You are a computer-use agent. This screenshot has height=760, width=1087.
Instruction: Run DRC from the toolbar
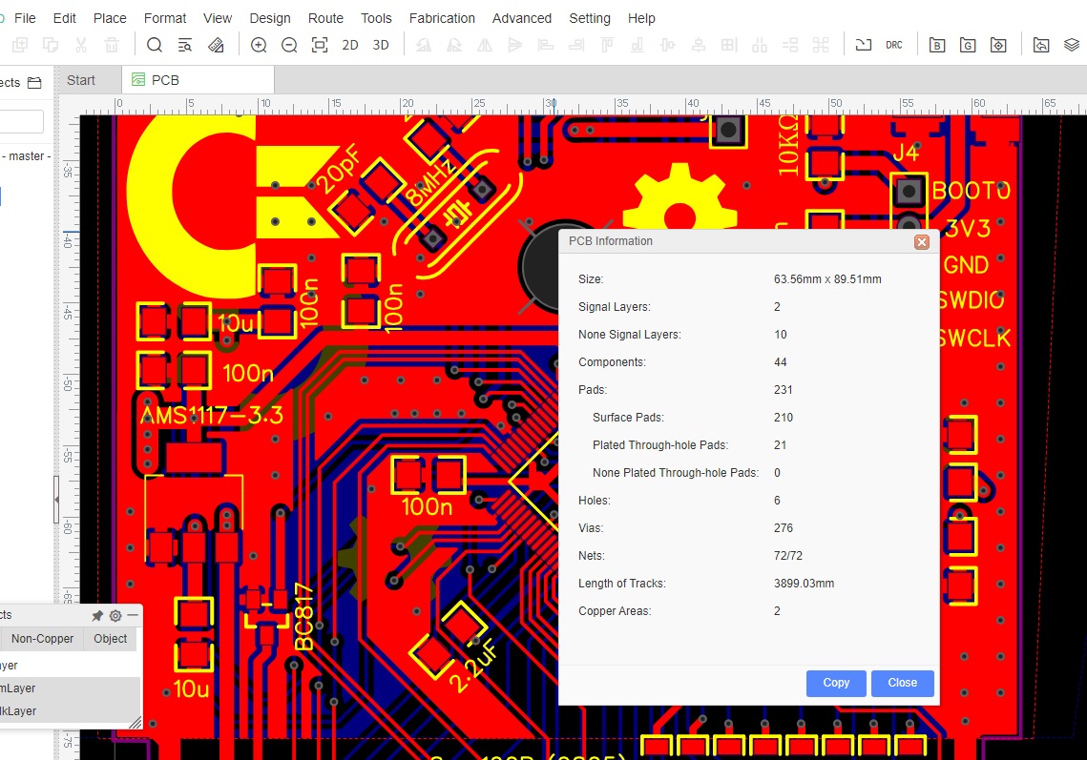click(x=895, y=44)
